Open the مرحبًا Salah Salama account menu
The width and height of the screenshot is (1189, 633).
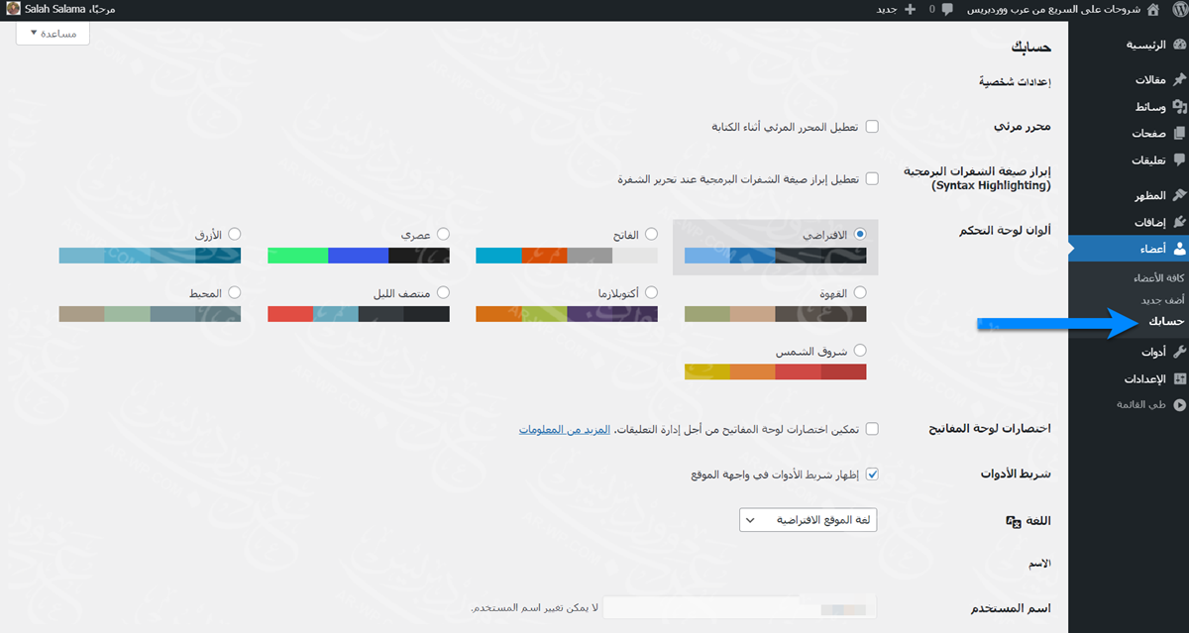[x=58, y=9]
